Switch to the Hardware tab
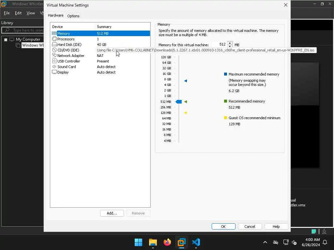Viewport: 334px width, 250px height. coord(55,15)
